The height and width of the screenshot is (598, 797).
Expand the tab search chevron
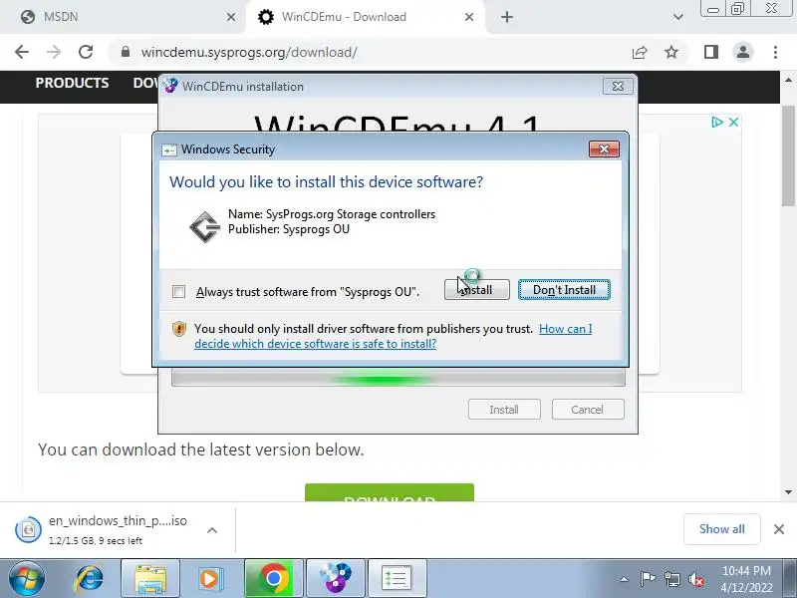point(678,17)
